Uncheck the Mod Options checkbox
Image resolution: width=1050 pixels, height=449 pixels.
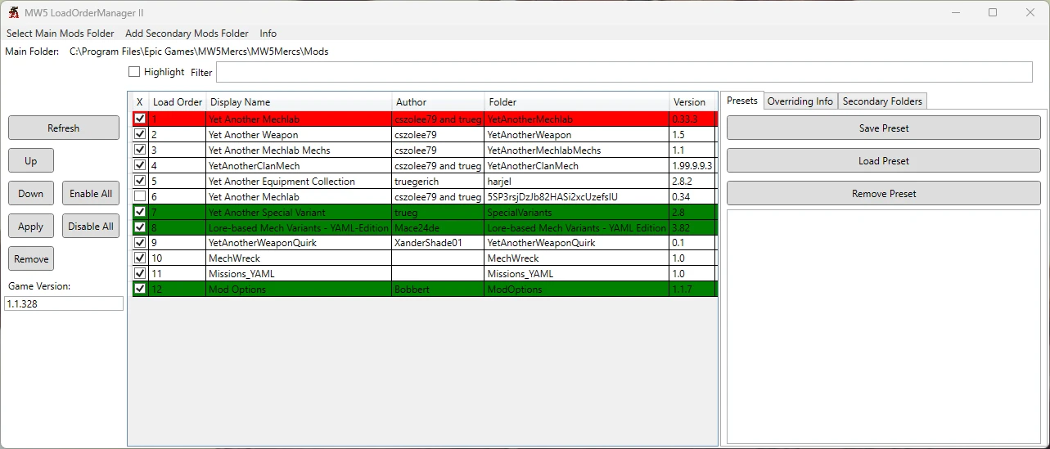140,289
